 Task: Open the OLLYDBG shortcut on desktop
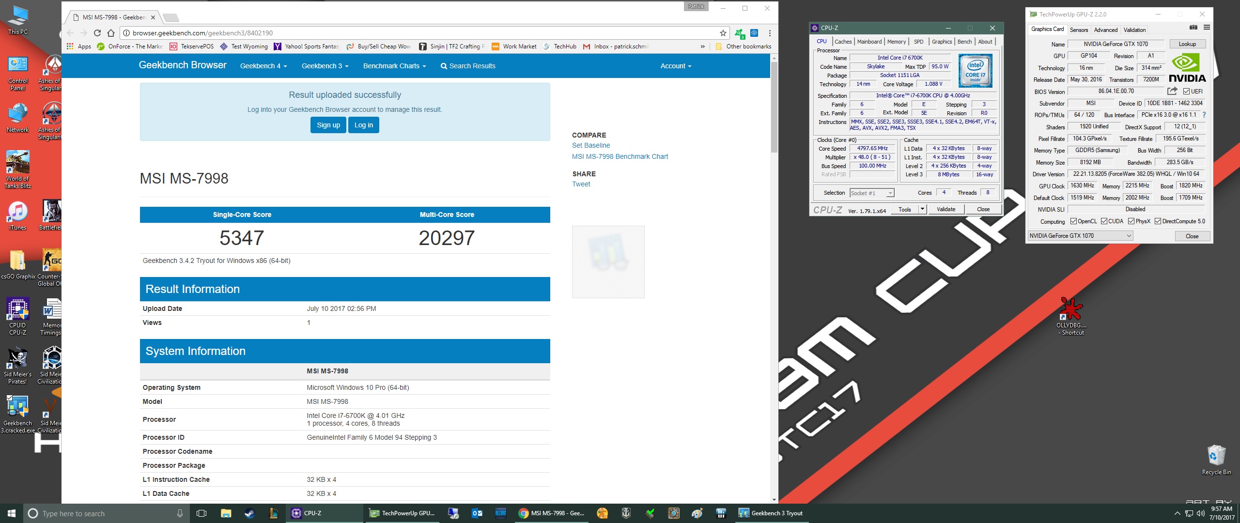1071,317
